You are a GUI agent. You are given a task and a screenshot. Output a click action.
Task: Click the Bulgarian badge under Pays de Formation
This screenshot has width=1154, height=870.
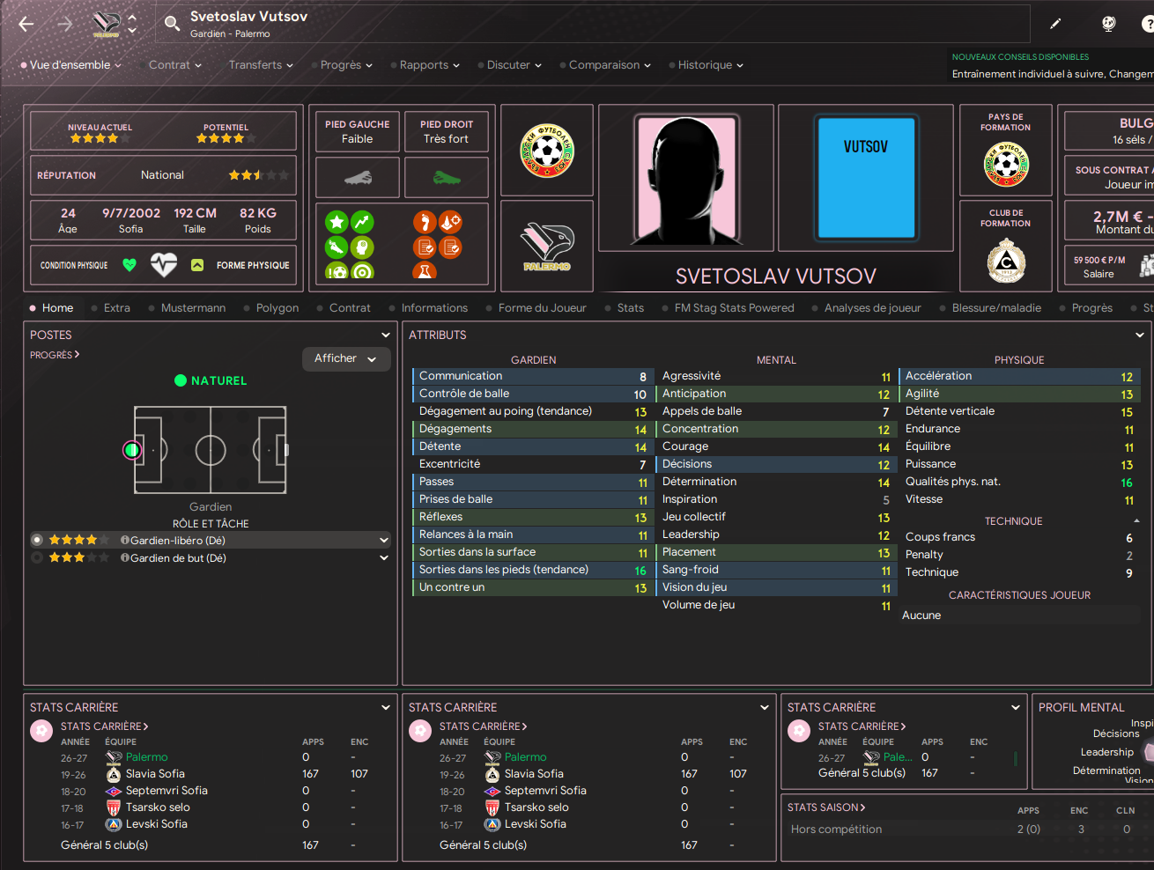click(x=1006, y=164)
